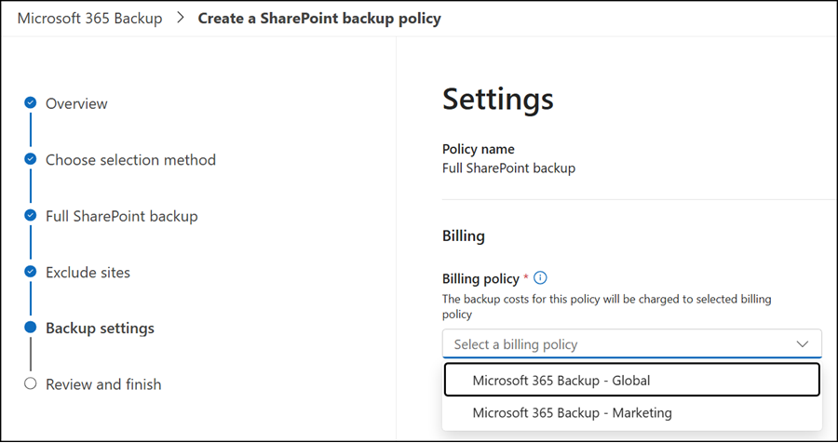Click the Create a SharePoint backup policy title

pyautogui.click(x=319, y=19)
